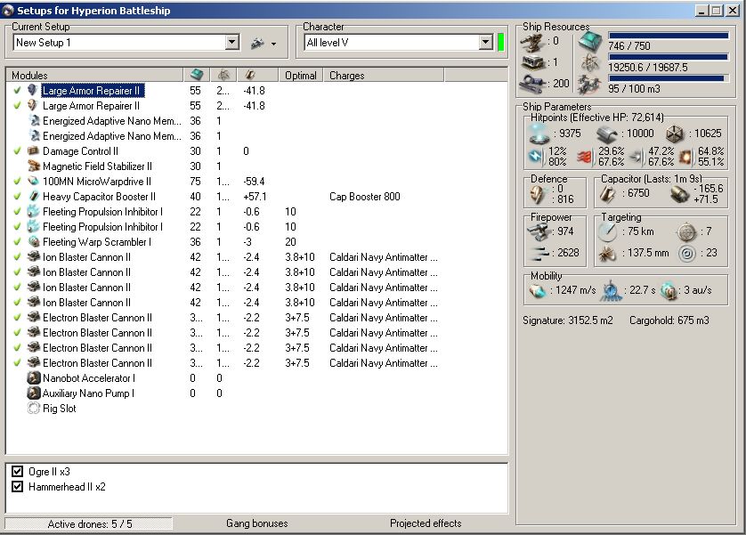Uncheck the Ogre II x3 drones checkbox
Viewport: 746px width, 535px height.
[17, 471]
